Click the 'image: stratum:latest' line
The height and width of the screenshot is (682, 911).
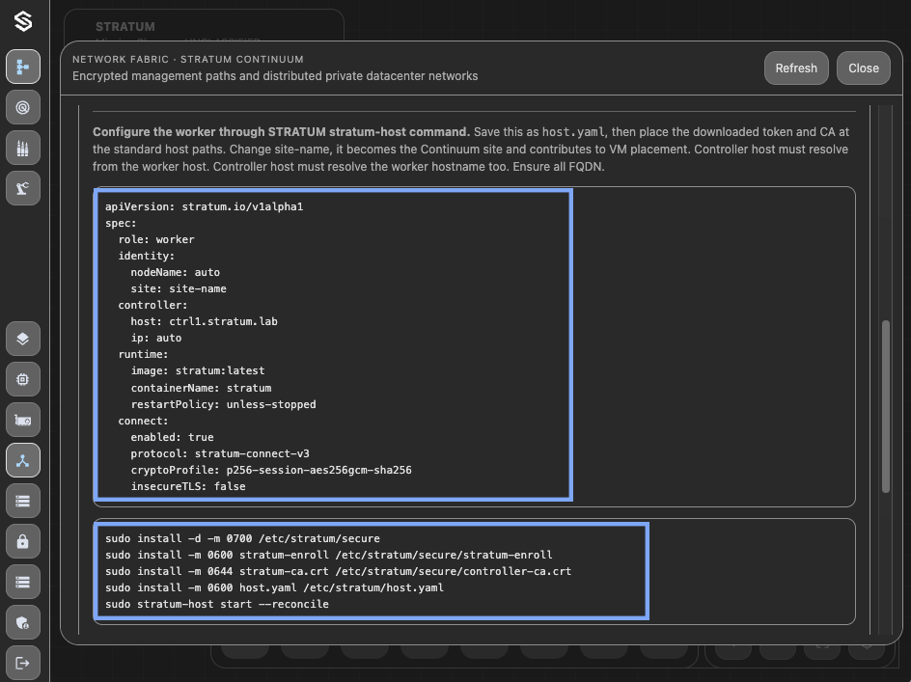[198, 370]
